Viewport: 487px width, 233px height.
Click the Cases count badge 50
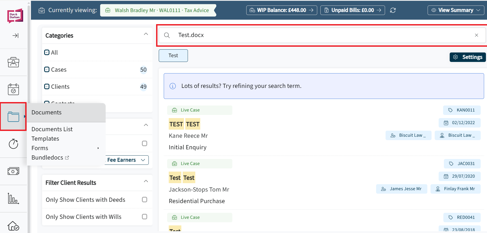pos(143,70)
